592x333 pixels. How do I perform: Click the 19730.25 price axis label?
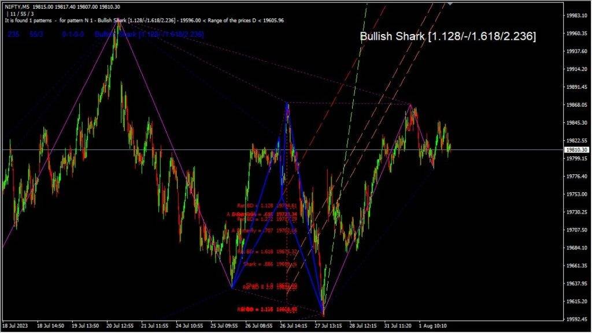click(576, 212)
